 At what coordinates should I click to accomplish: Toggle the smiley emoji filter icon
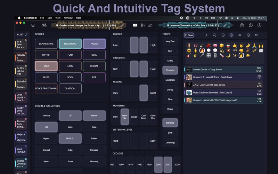tap(231, 35)
